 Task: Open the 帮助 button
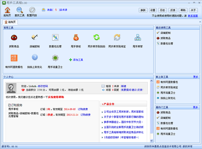183,10
